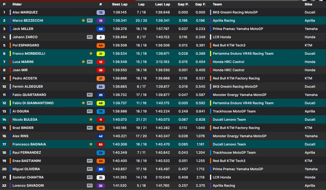Click the PIT badge in Marco Bezzecchi's row

point(90,21)
